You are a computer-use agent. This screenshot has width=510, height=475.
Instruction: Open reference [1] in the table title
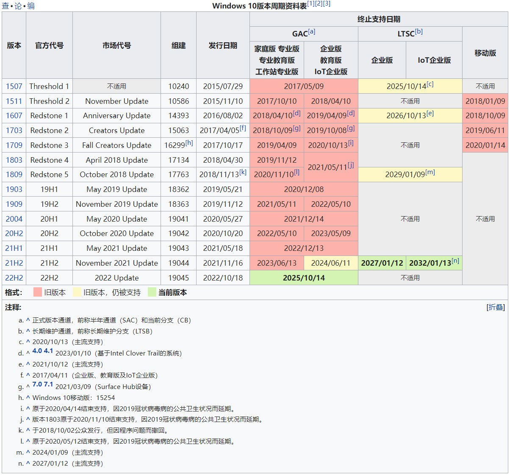click(x=311, y=3)
